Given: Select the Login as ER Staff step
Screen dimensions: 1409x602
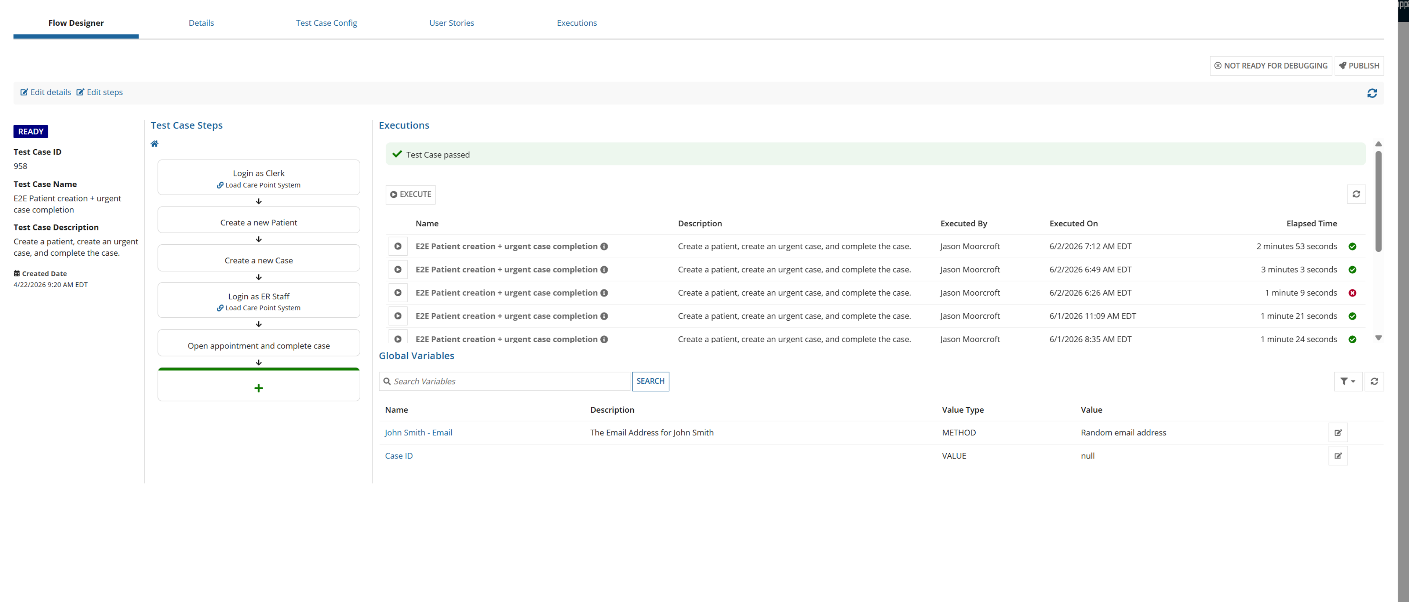Looking at the screenshot, I should point(259,300).
